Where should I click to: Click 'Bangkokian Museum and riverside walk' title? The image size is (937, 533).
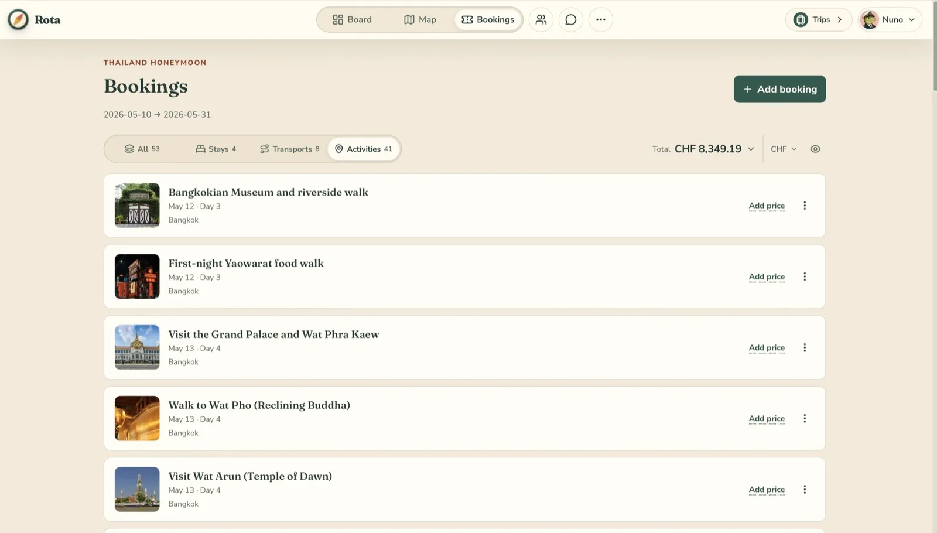tap(268, 192)
